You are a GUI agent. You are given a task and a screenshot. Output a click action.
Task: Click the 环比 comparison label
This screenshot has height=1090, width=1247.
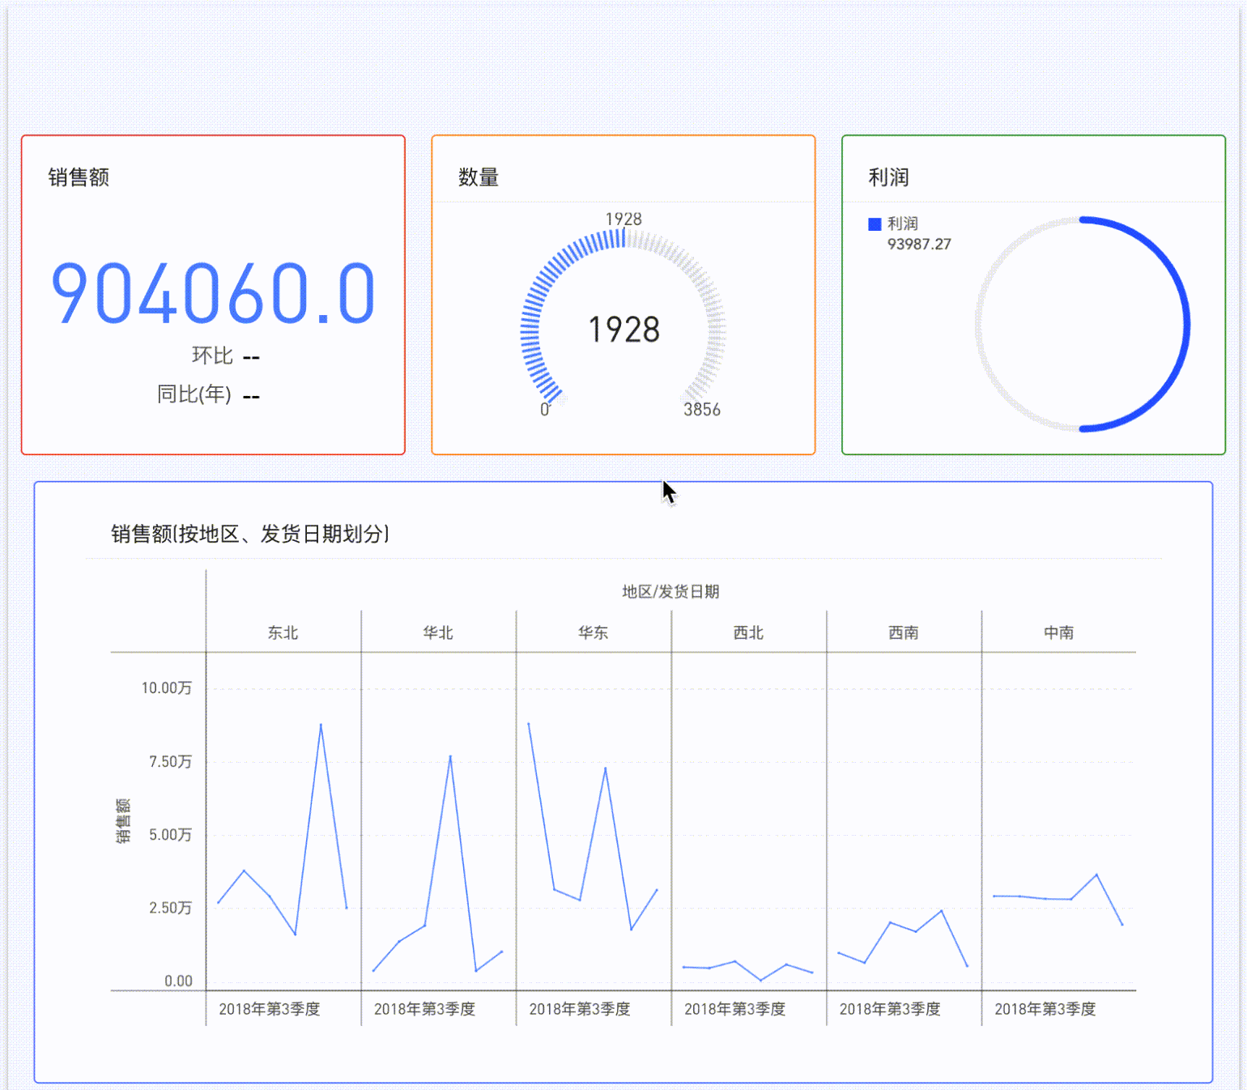point(211,356)
